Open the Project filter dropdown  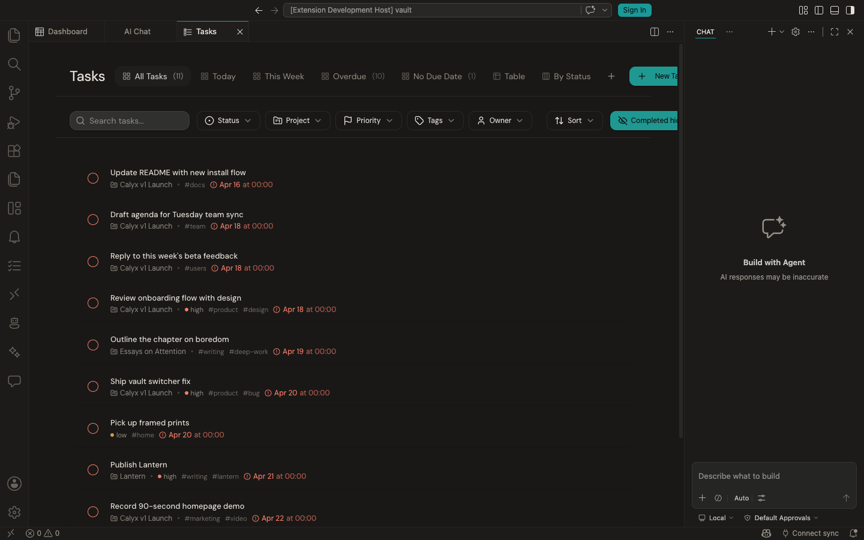pyautogui.click(x=298, y=121)
